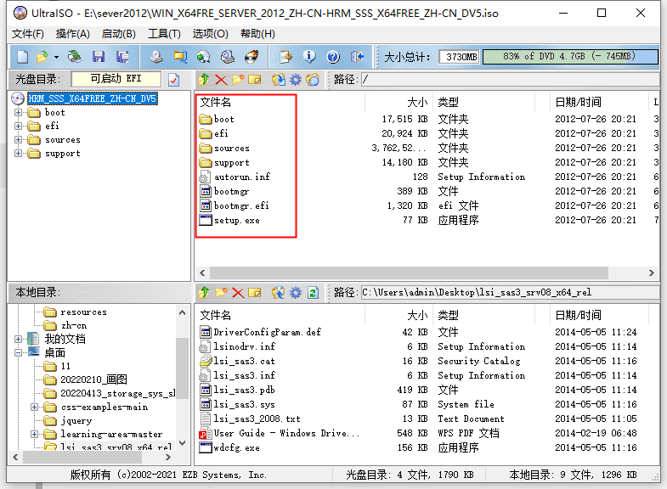Expand the sources folder tree node

point(18,140)
